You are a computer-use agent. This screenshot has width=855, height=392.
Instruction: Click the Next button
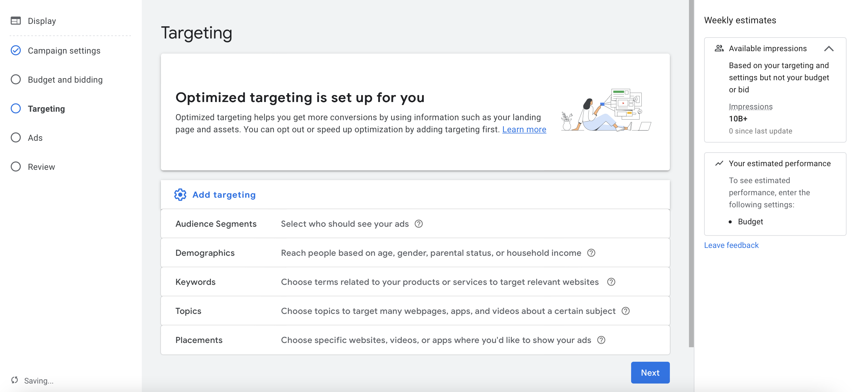[x=650, y=372]
